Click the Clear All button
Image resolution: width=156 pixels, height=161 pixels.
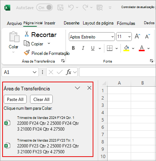(41, 99)
